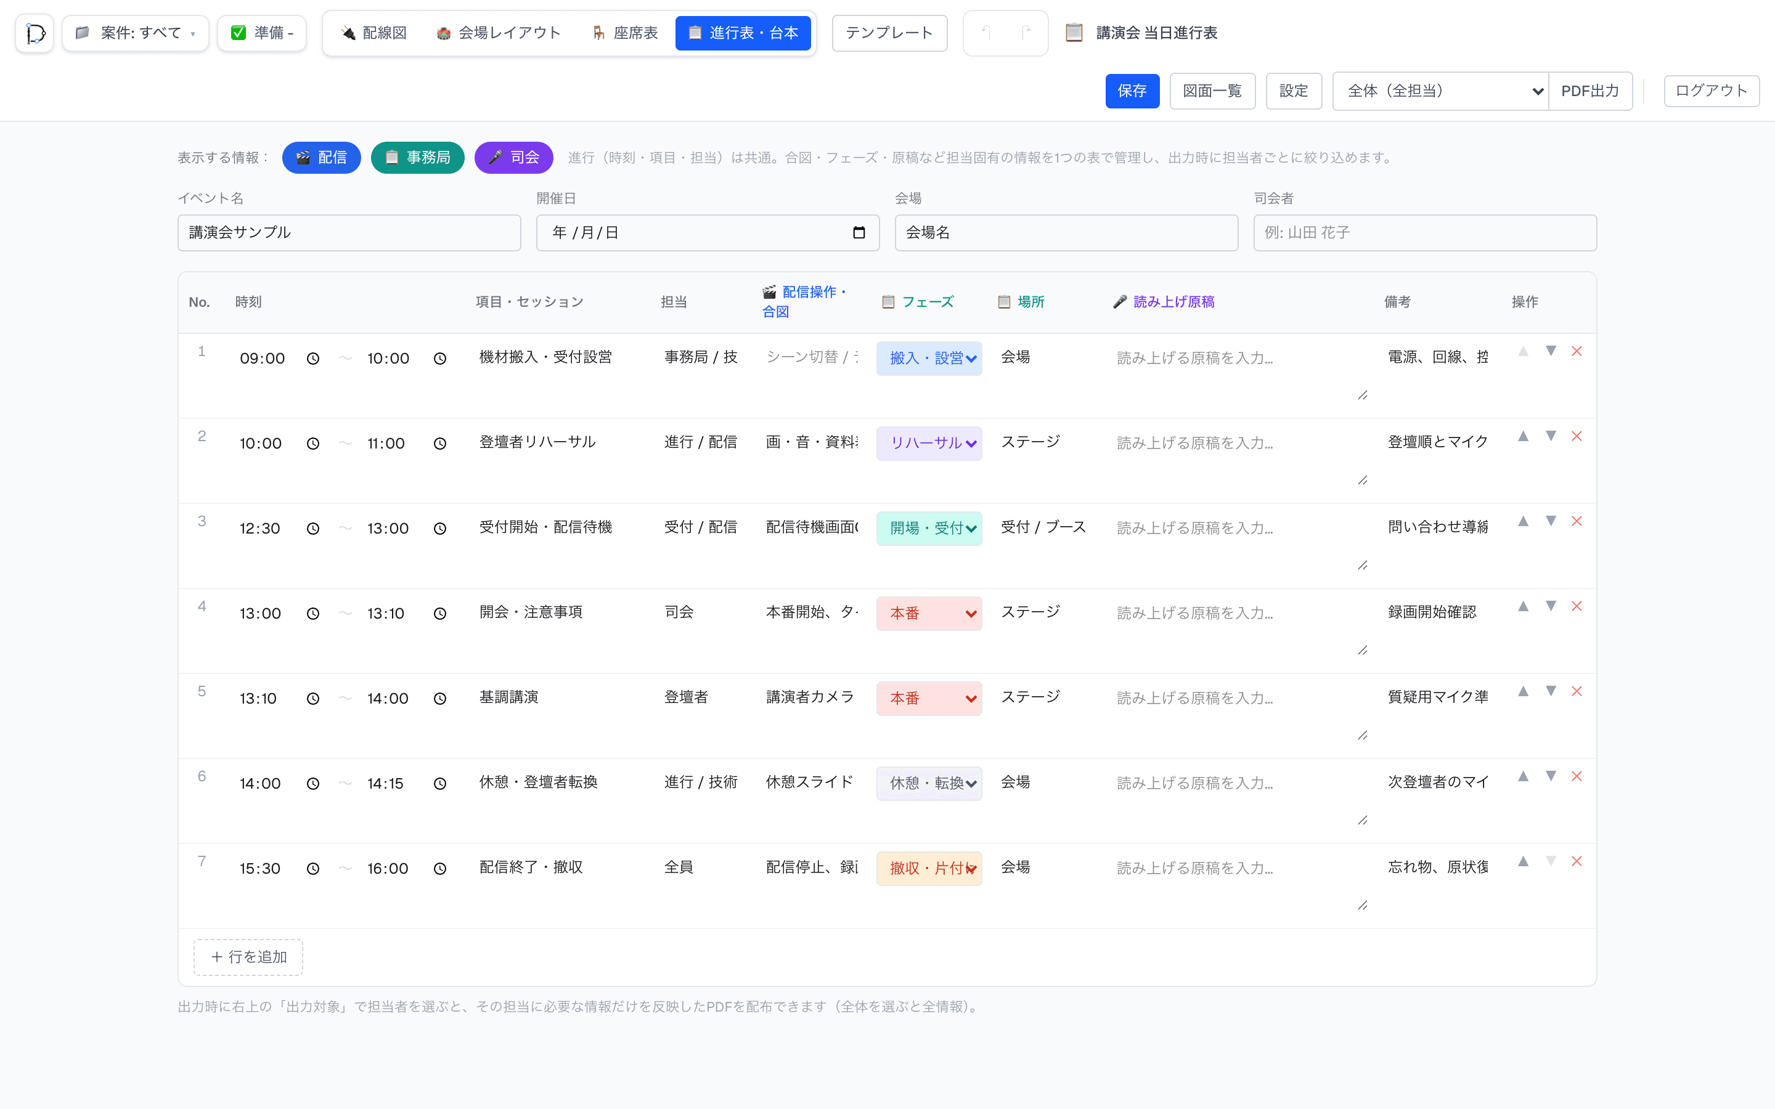Switch to the 会場レイアウト tab

pyautogui.click(x=499, y=33)
